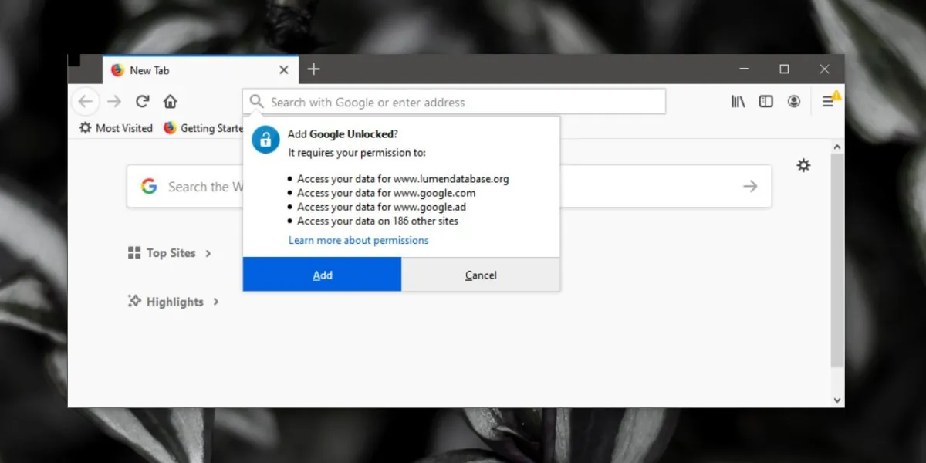
Task: Select the New Tab tab
Action: click(199, 69)
